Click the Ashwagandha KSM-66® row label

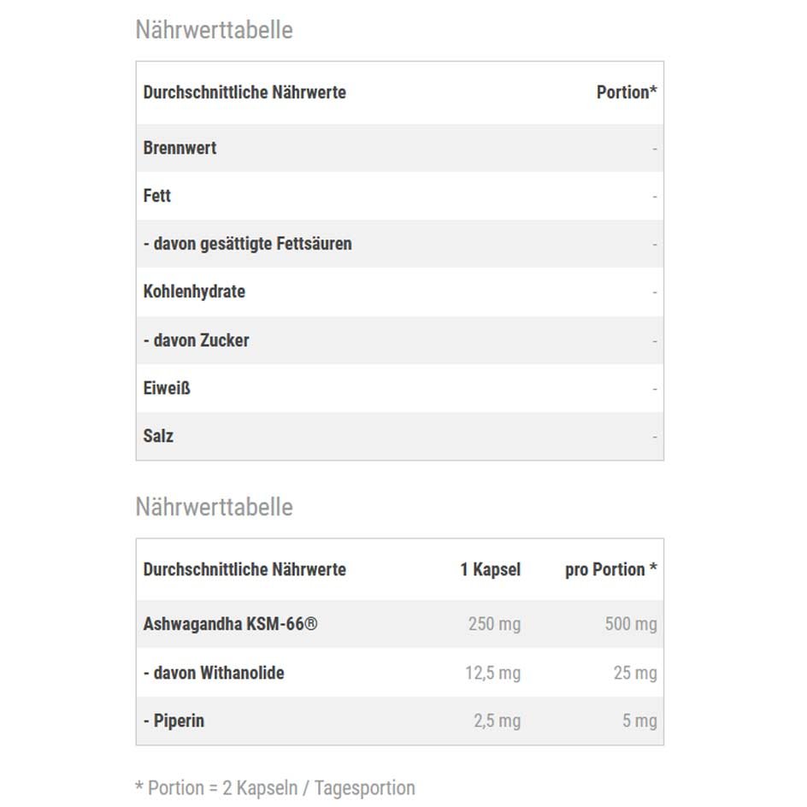click(230, 624)
